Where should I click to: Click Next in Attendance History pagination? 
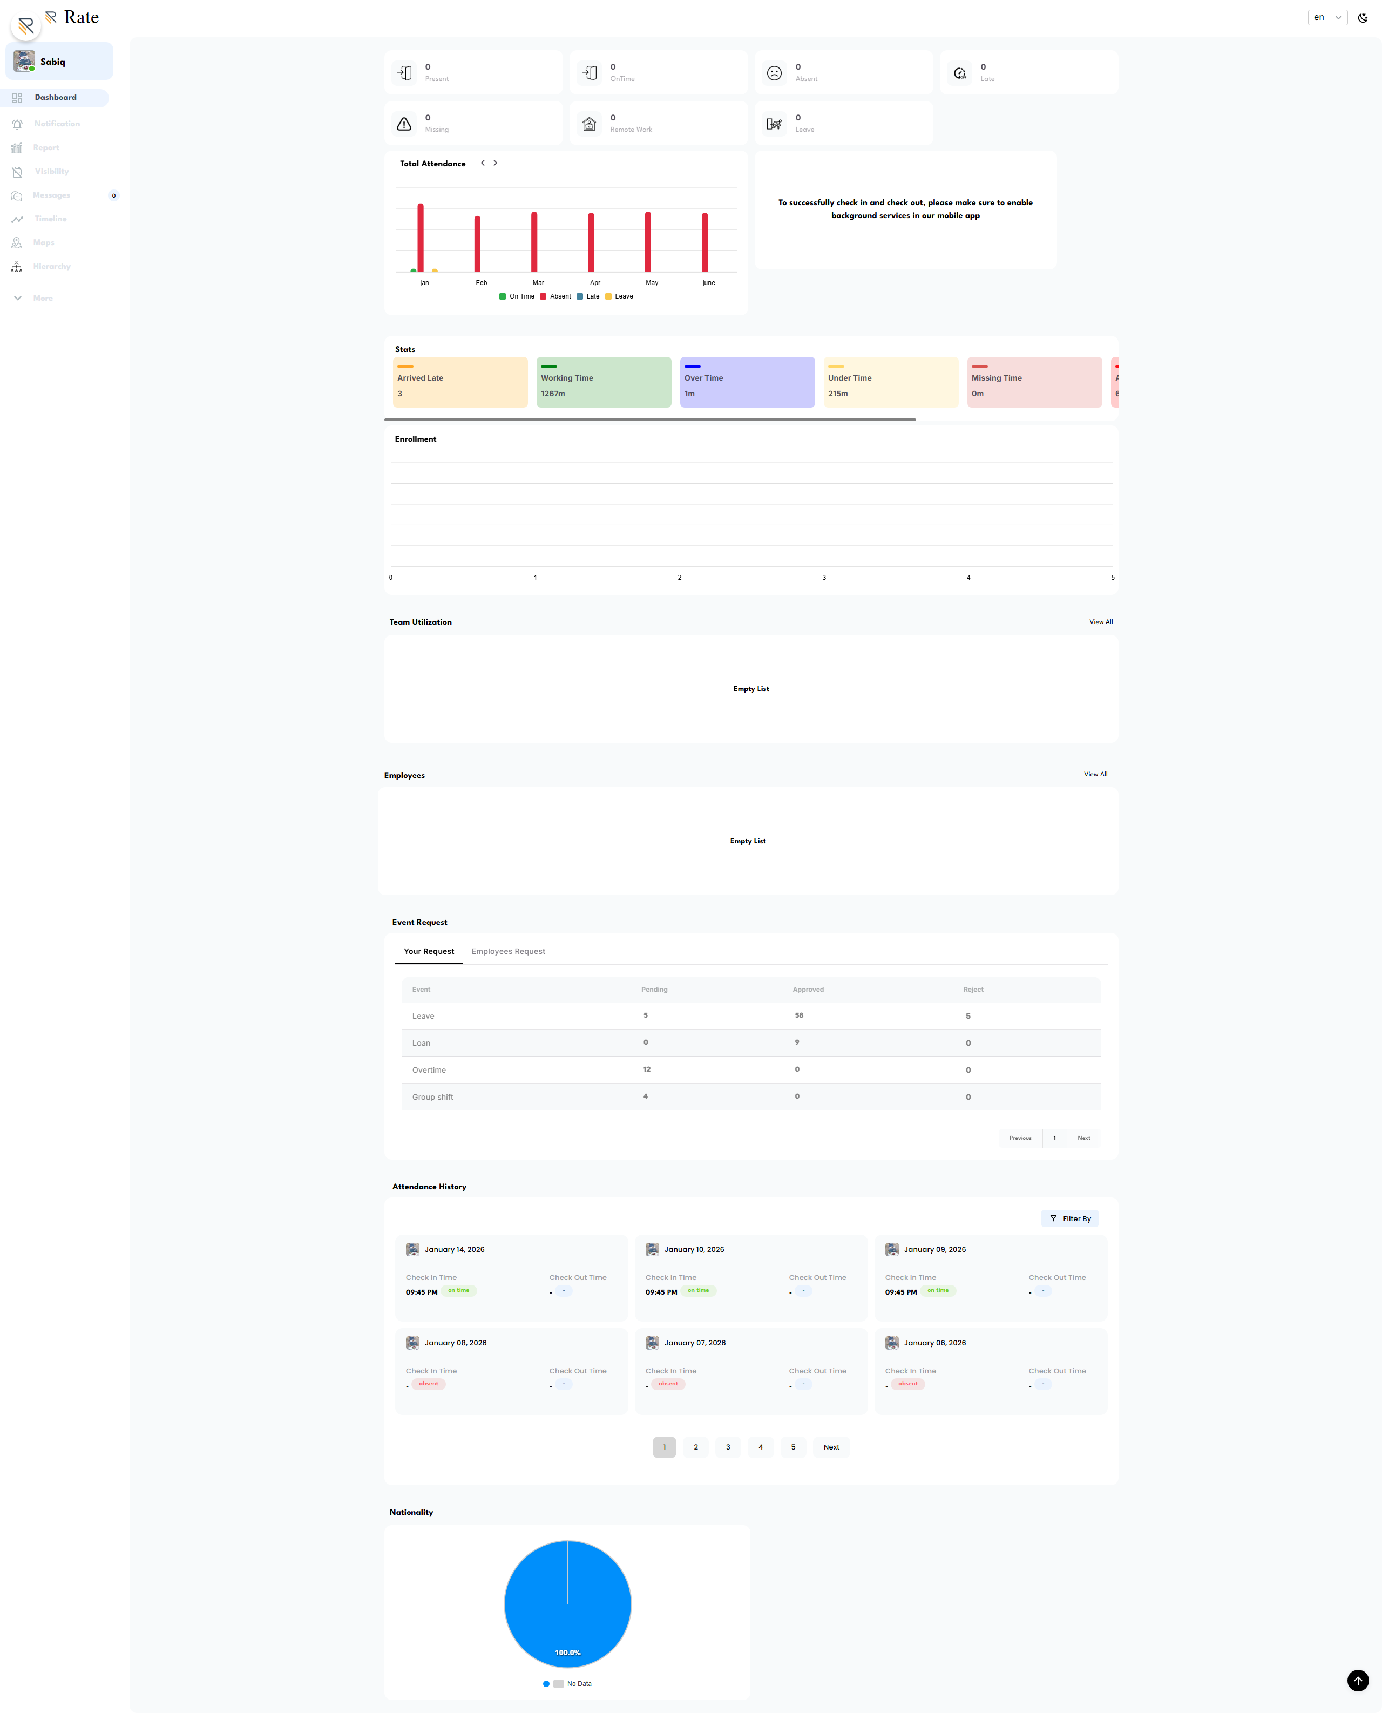tap(831, 1448)
